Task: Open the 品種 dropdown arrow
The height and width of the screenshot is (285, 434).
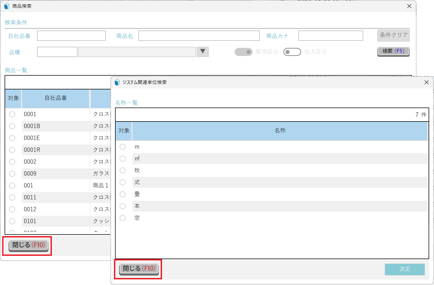Action: 203,52
